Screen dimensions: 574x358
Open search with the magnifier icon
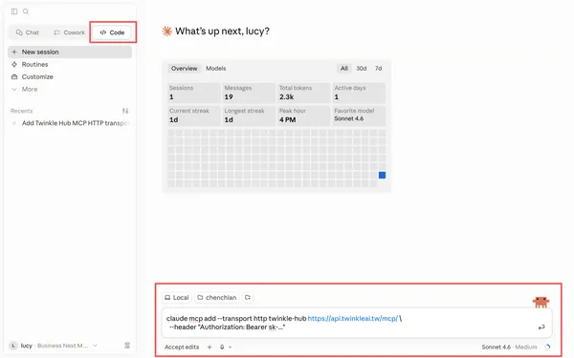click(26, 11)
